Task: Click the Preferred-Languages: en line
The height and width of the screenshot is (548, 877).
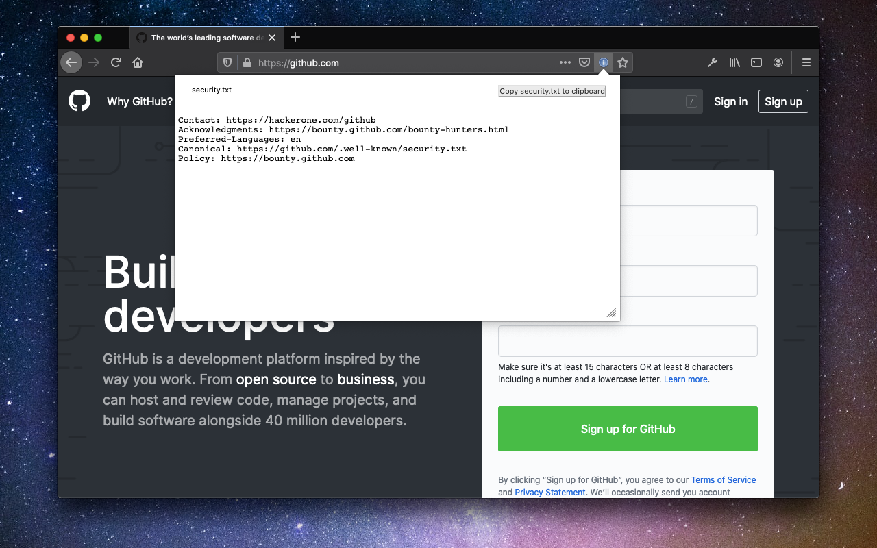Action: tap(239, 139)
